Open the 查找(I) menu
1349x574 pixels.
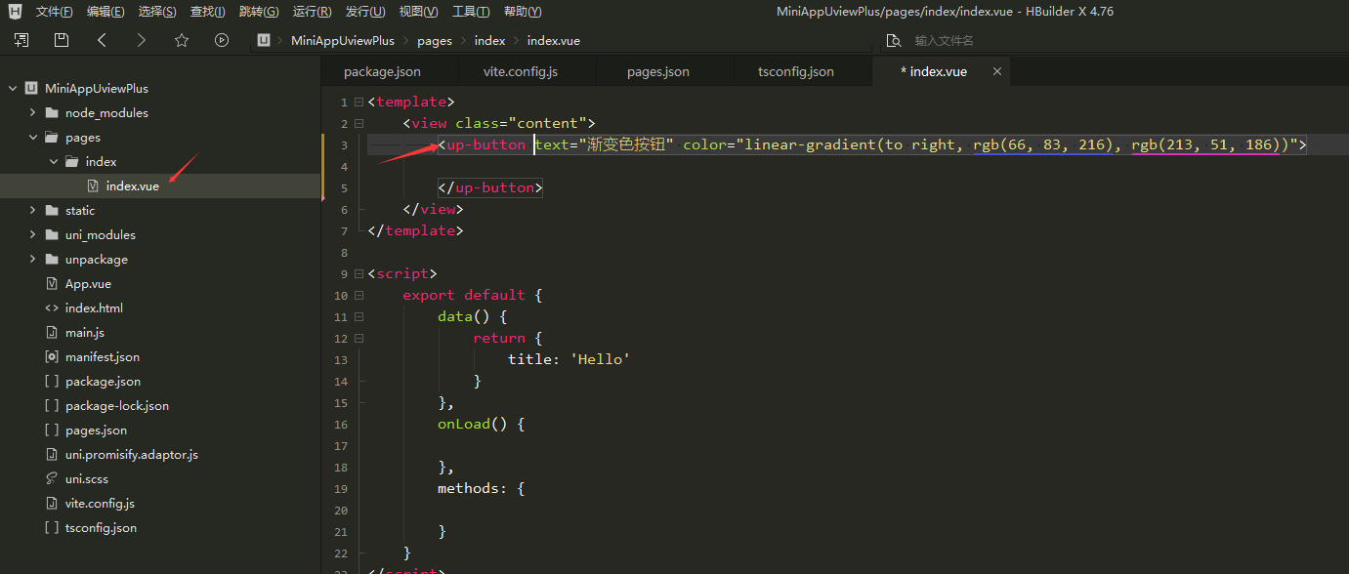point(207,12)
